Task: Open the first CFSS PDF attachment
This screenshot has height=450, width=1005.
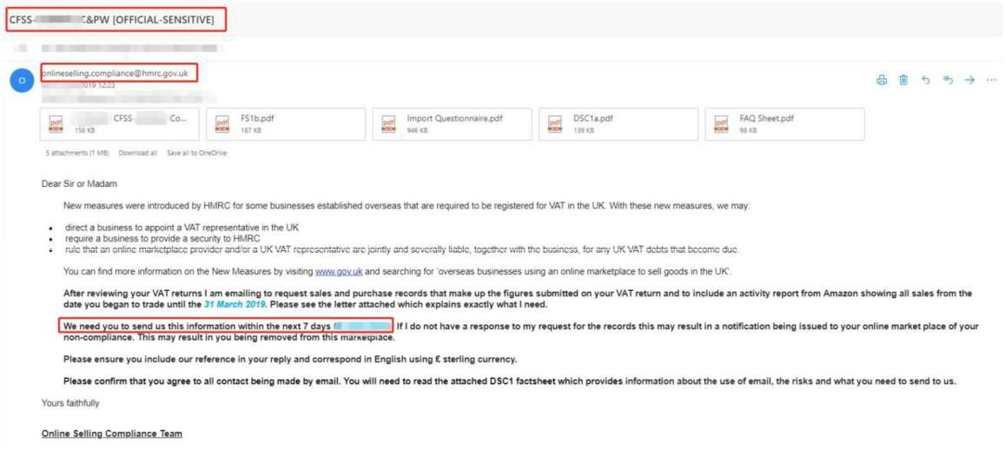Action: (x=120, y=124)
